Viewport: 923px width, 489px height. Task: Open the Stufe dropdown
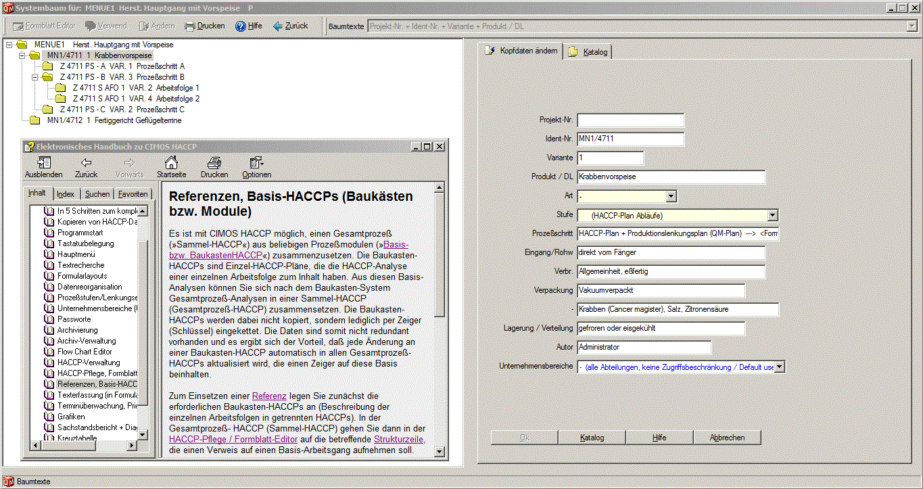pyautogui.click(x=773, y=216)
